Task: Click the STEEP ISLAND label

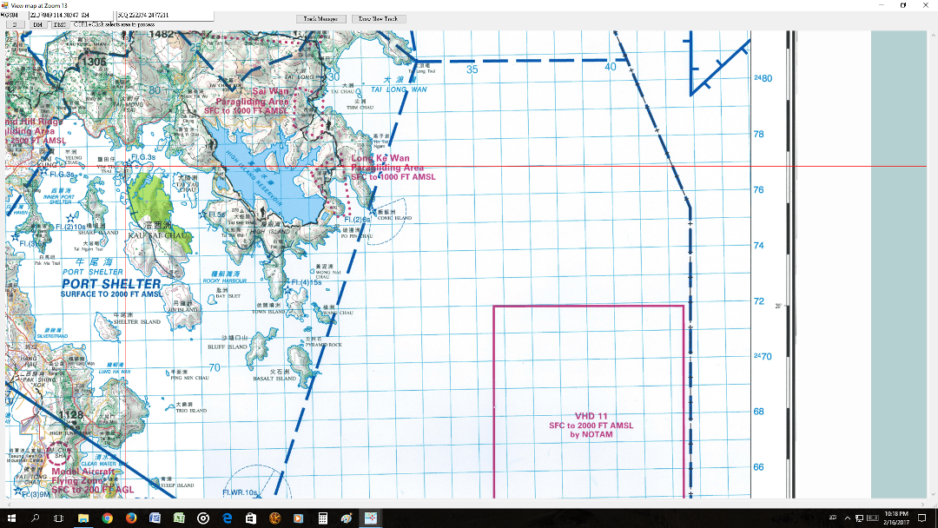Action: [x=177, y=485]
